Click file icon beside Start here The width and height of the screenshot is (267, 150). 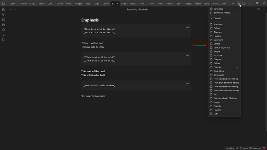(211, 24)
